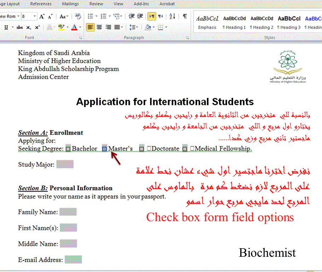Click the Grow Font icon

click(x=42, y=16)
